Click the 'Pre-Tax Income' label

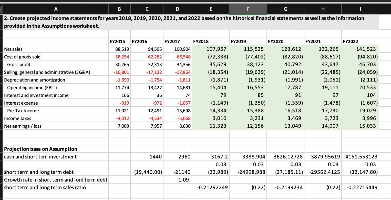tap(23, 111)
